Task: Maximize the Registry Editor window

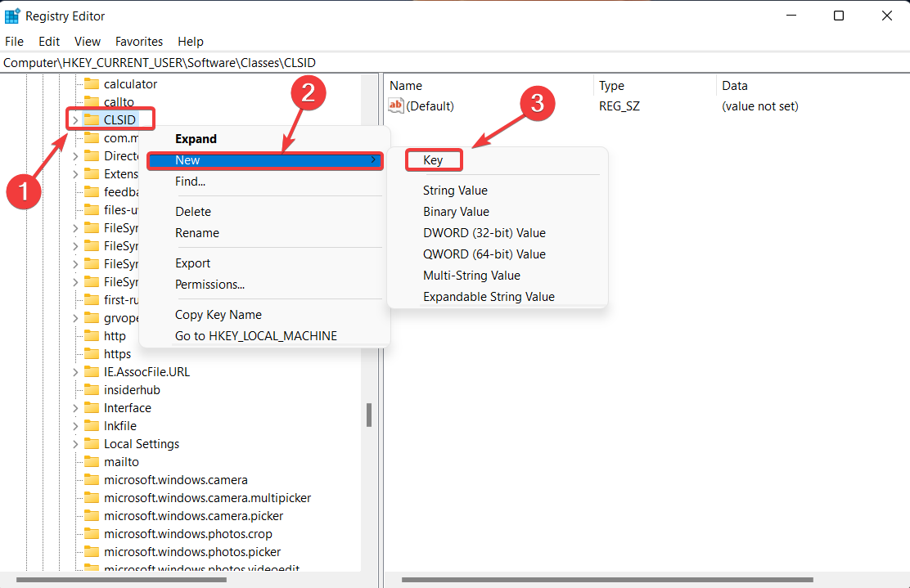Action: tap(839, 16)
